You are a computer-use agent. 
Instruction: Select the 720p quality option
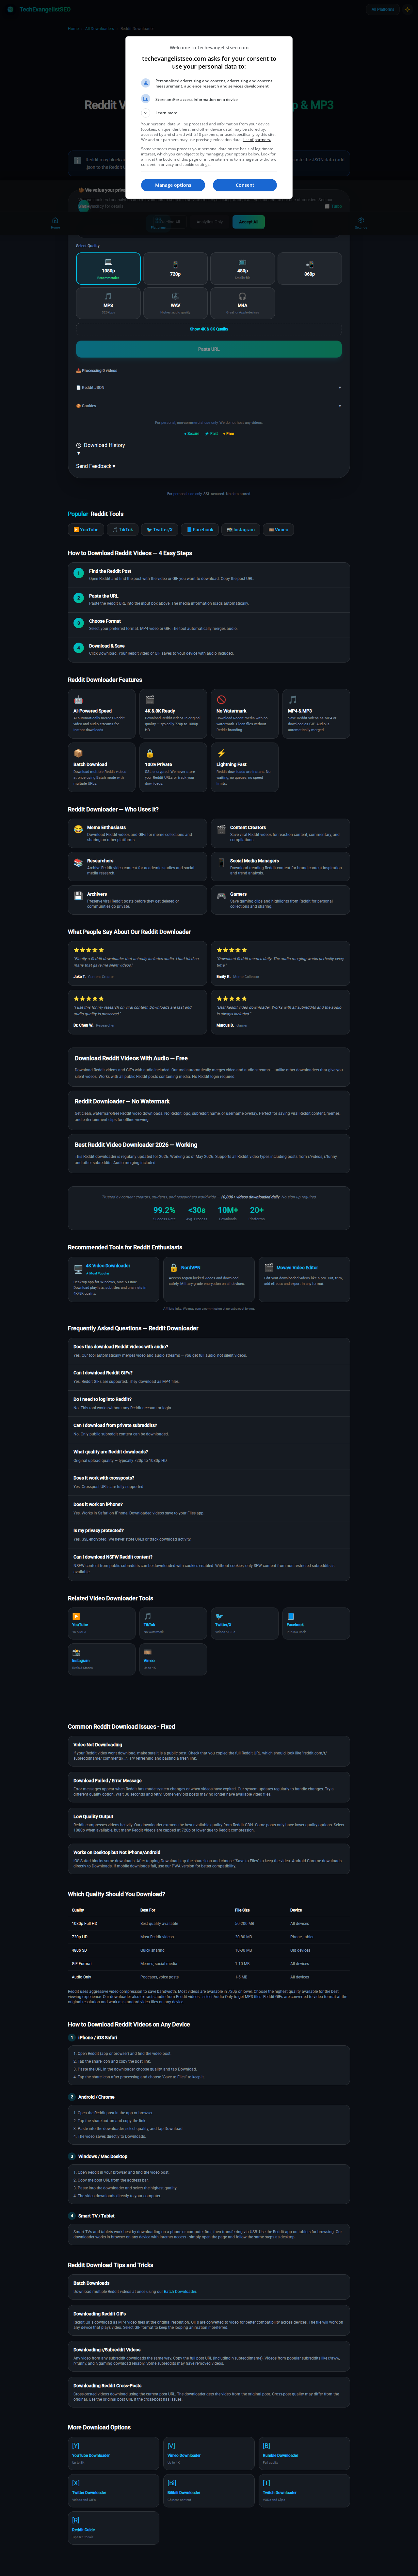click(x=175, y=268)
